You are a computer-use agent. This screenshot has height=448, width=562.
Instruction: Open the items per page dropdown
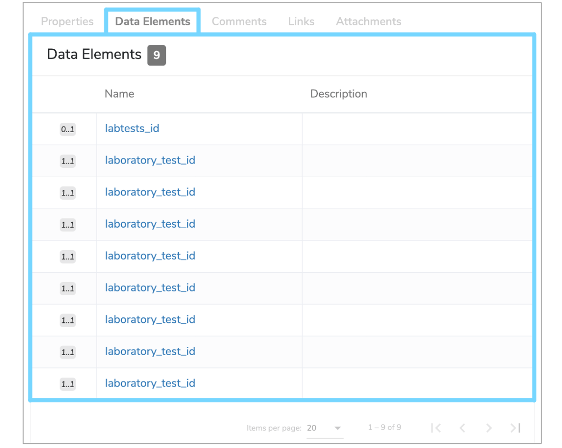[325, 428]
